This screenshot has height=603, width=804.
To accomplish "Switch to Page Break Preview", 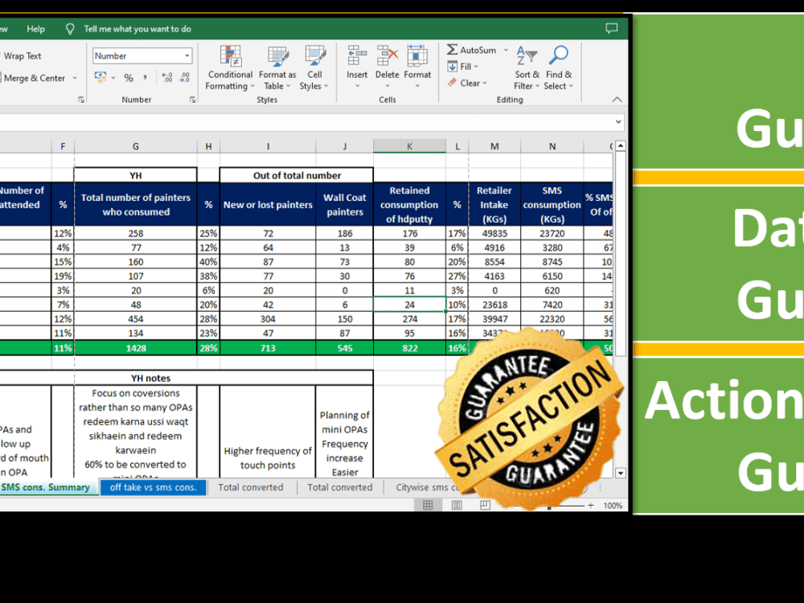I will 485,505.
